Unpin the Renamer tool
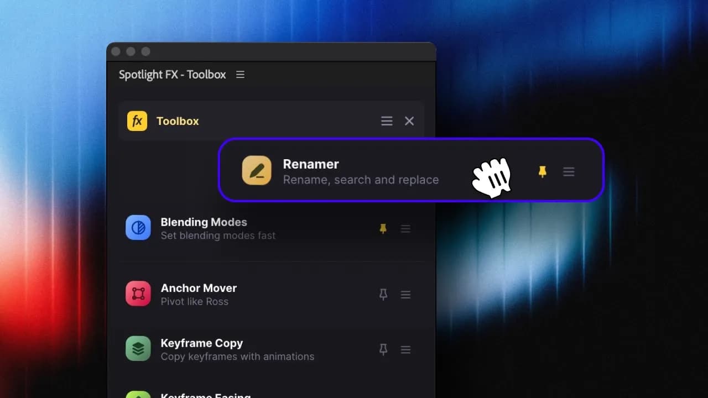The height and width of the screenshot is (398, 708). pyautogui.click(x=543, y=172)
